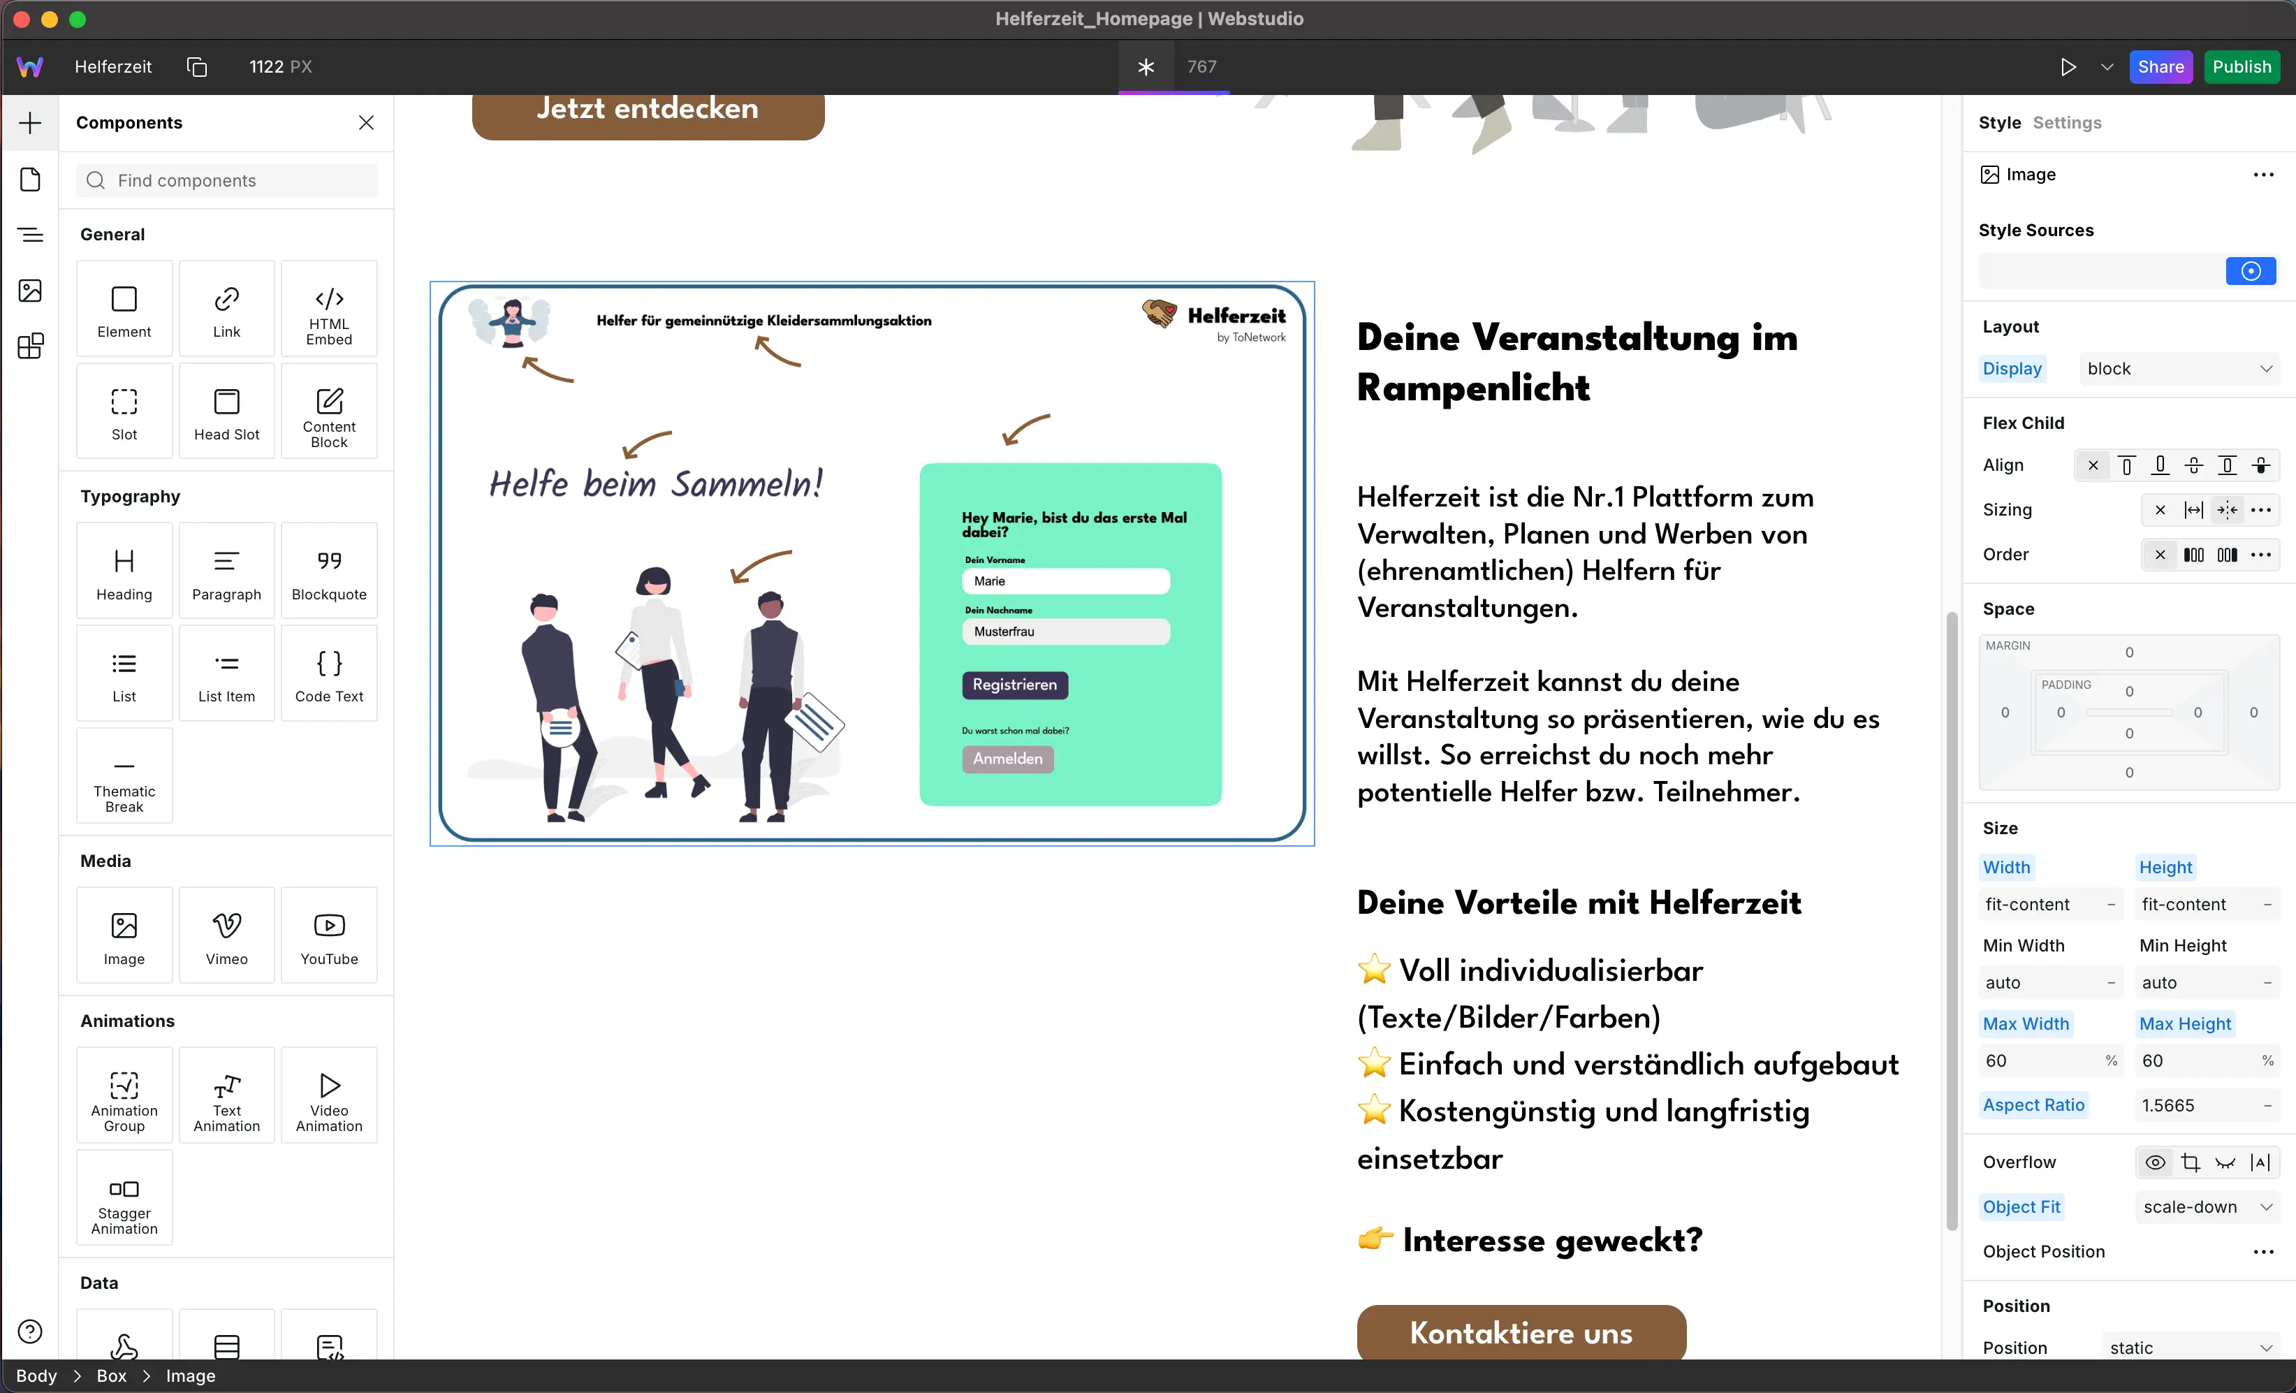Add the List Item component
The width and height of the screenshot is (2296, 1393).
[x=226, y=673]
